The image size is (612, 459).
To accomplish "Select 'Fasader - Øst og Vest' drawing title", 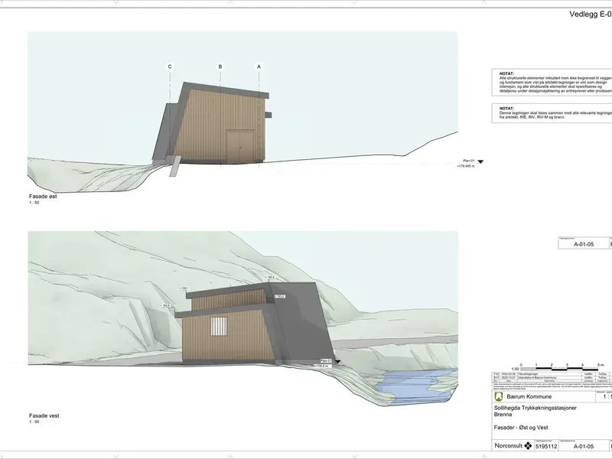I will click(x=521, y=428).
